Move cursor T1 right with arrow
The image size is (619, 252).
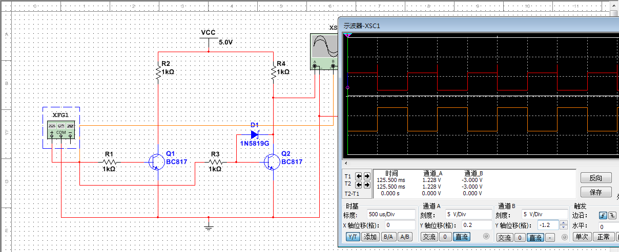point(367,176)
